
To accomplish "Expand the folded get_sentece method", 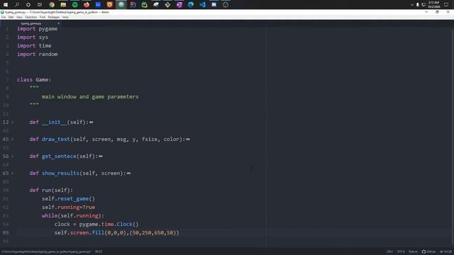I will point(13,157).
